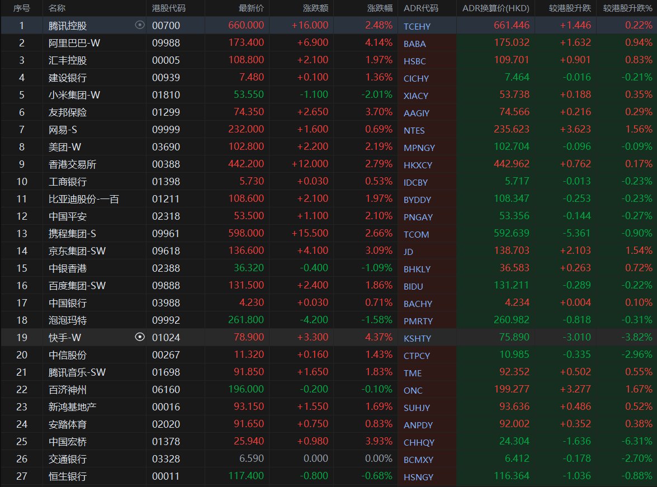Screen dimensions: 657x487
Task: Click the 涨跌额 column header
Action: (316, 8)
